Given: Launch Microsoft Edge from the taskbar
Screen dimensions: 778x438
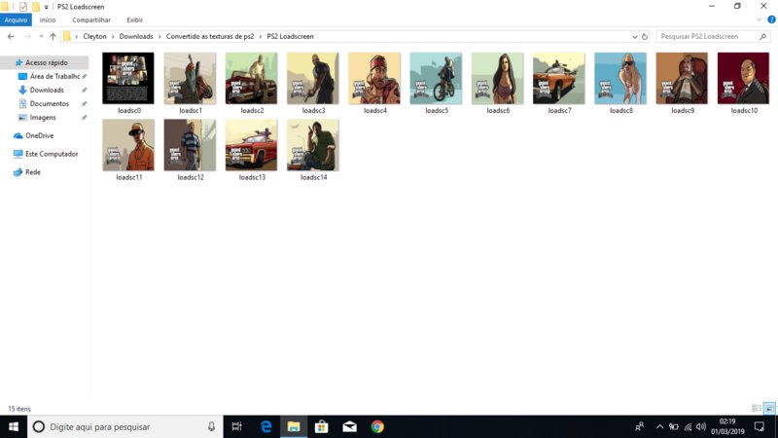Looking at the screenshot, I should coord(265,426).
